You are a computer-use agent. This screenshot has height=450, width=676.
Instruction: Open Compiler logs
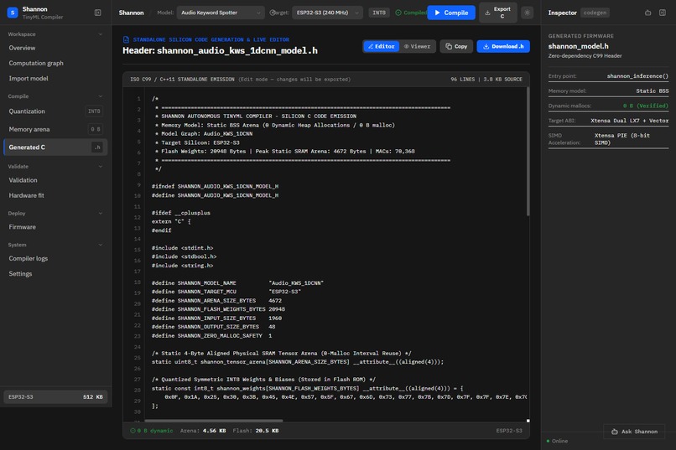pos(55,258)
